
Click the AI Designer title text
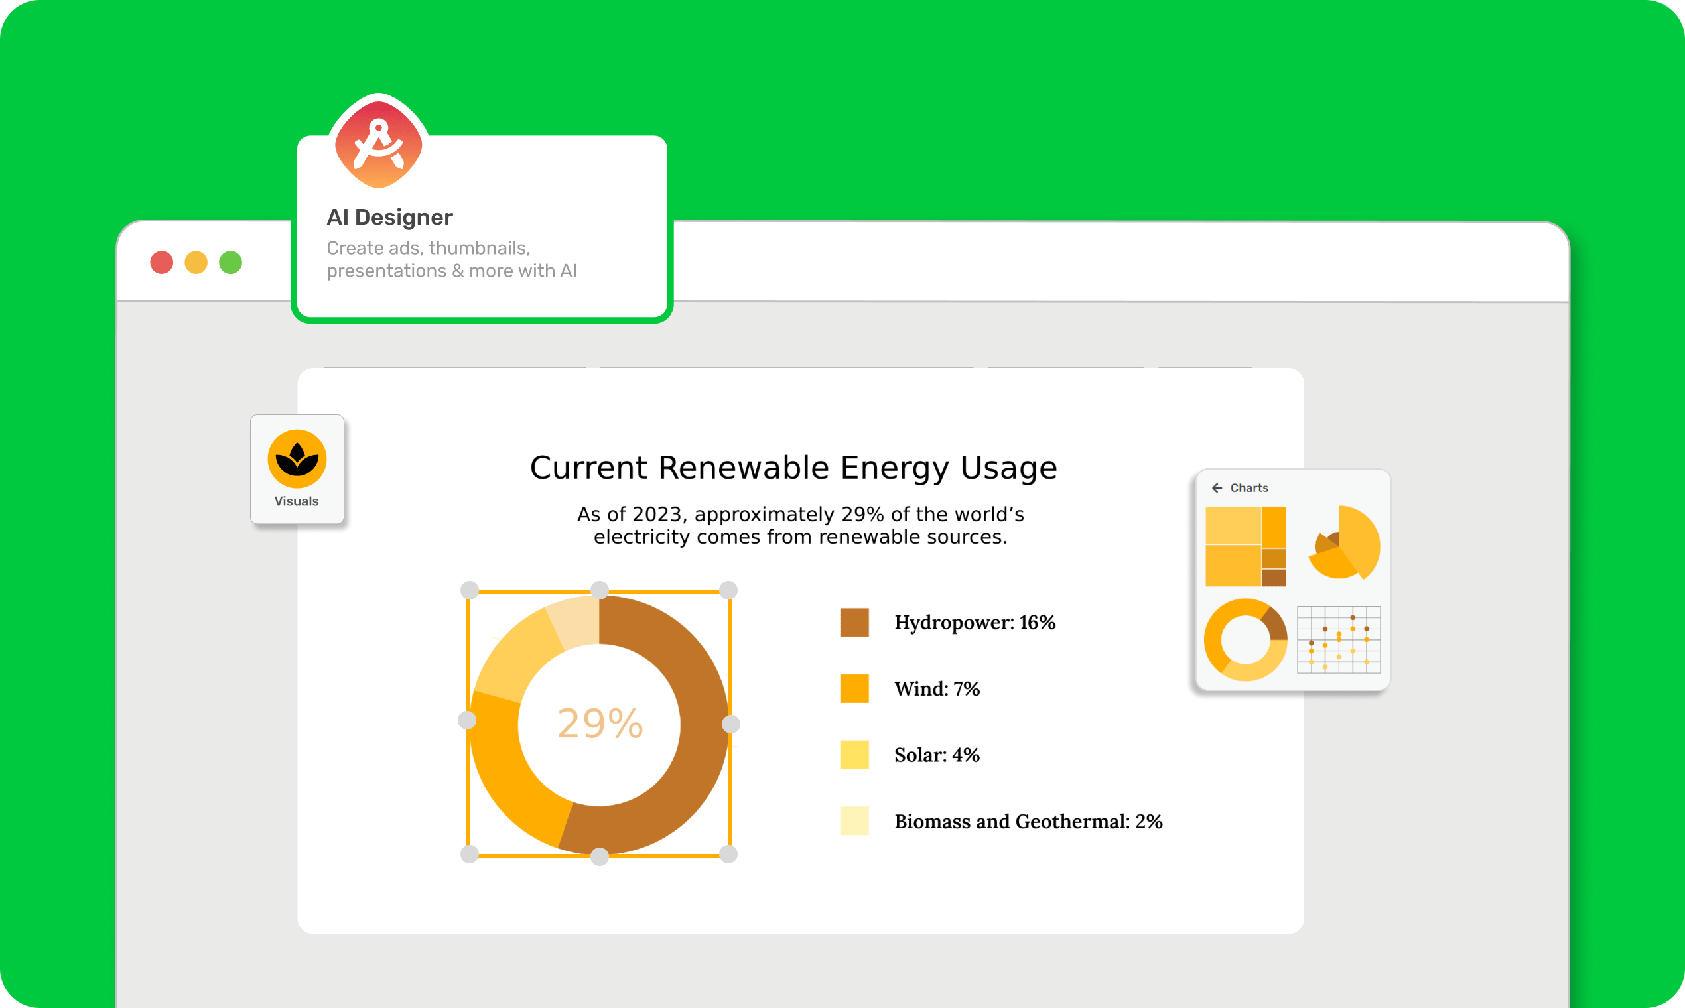389,218
